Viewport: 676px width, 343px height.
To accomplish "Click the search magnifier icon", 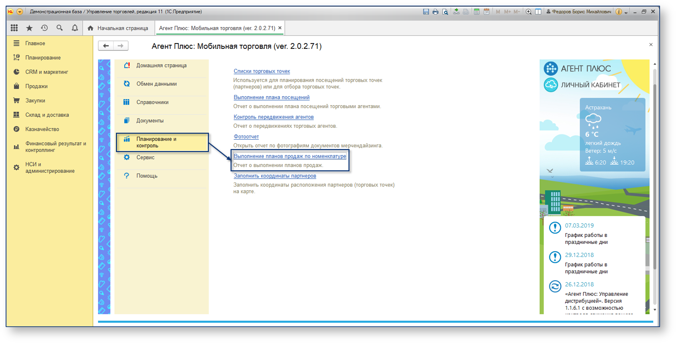I will click(60, 28).
